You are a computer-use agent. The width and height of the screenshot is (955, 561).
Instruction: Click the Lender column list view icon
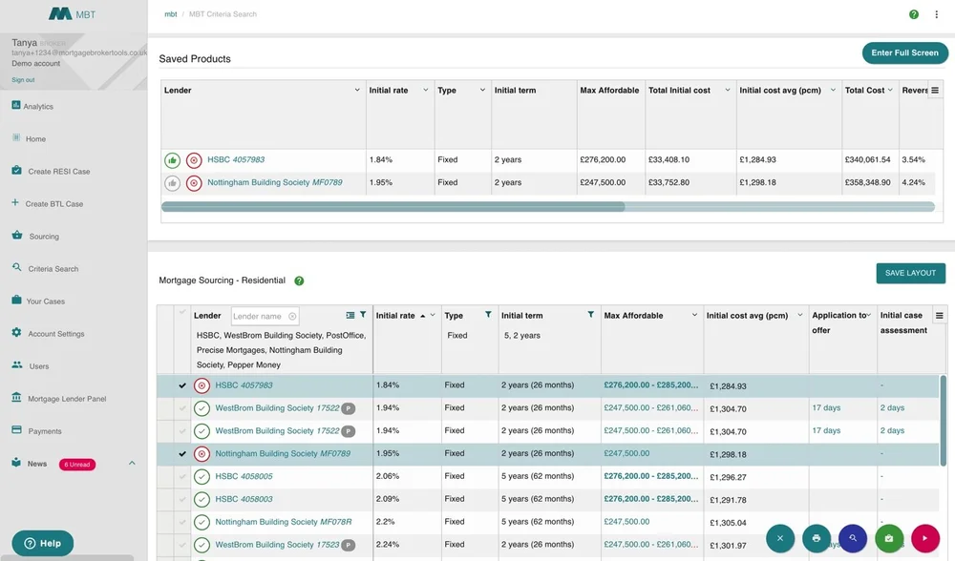350,315
